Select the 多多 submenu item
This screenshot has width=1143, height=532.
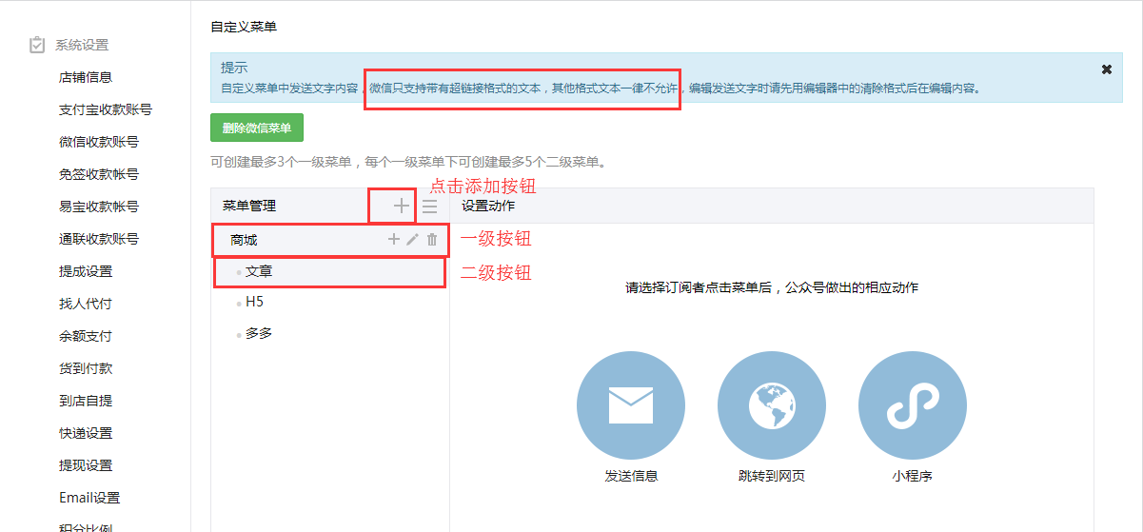(x=259, y=333)
